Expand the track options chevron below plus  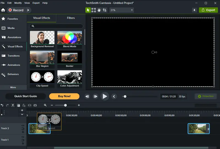click(22, 114)
